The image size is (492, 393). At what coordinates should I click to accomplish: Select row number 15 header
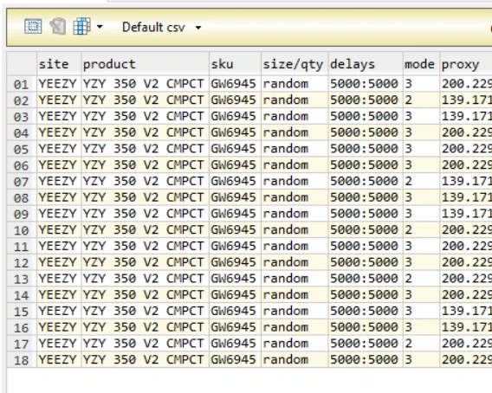coord(22,312)
